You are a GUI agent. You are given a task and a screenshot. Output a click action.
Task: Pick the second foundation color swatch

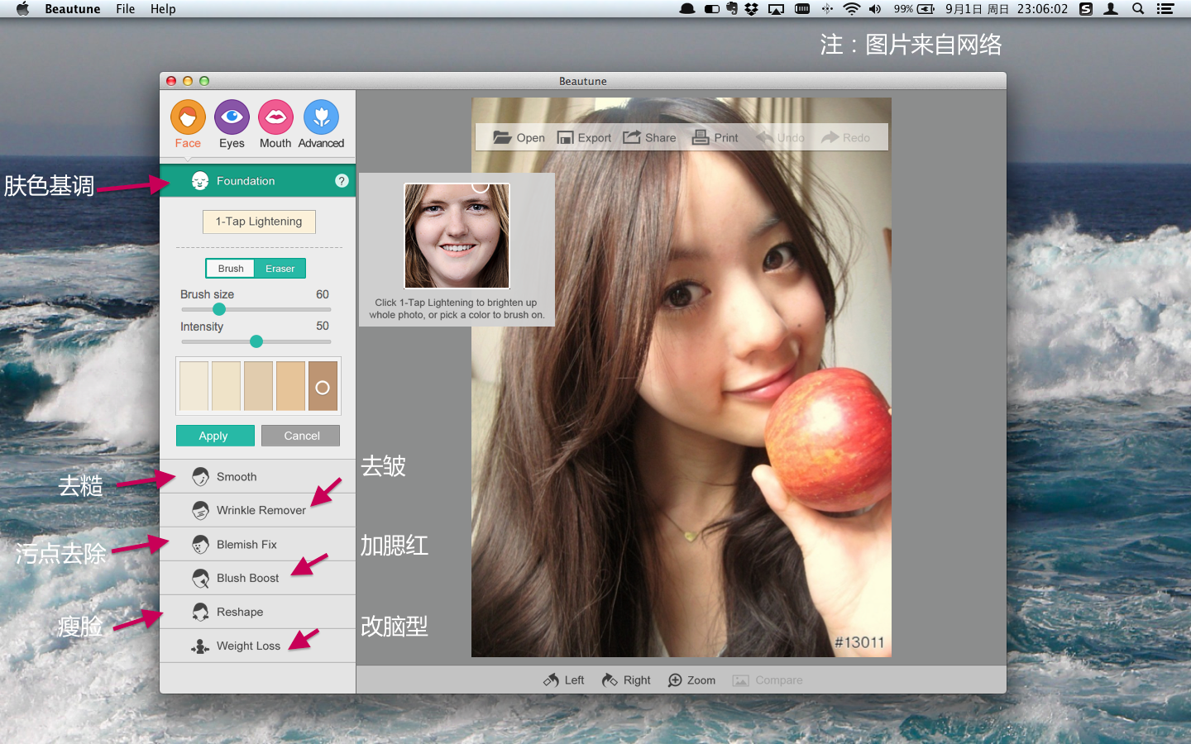(x=226, y=386)
